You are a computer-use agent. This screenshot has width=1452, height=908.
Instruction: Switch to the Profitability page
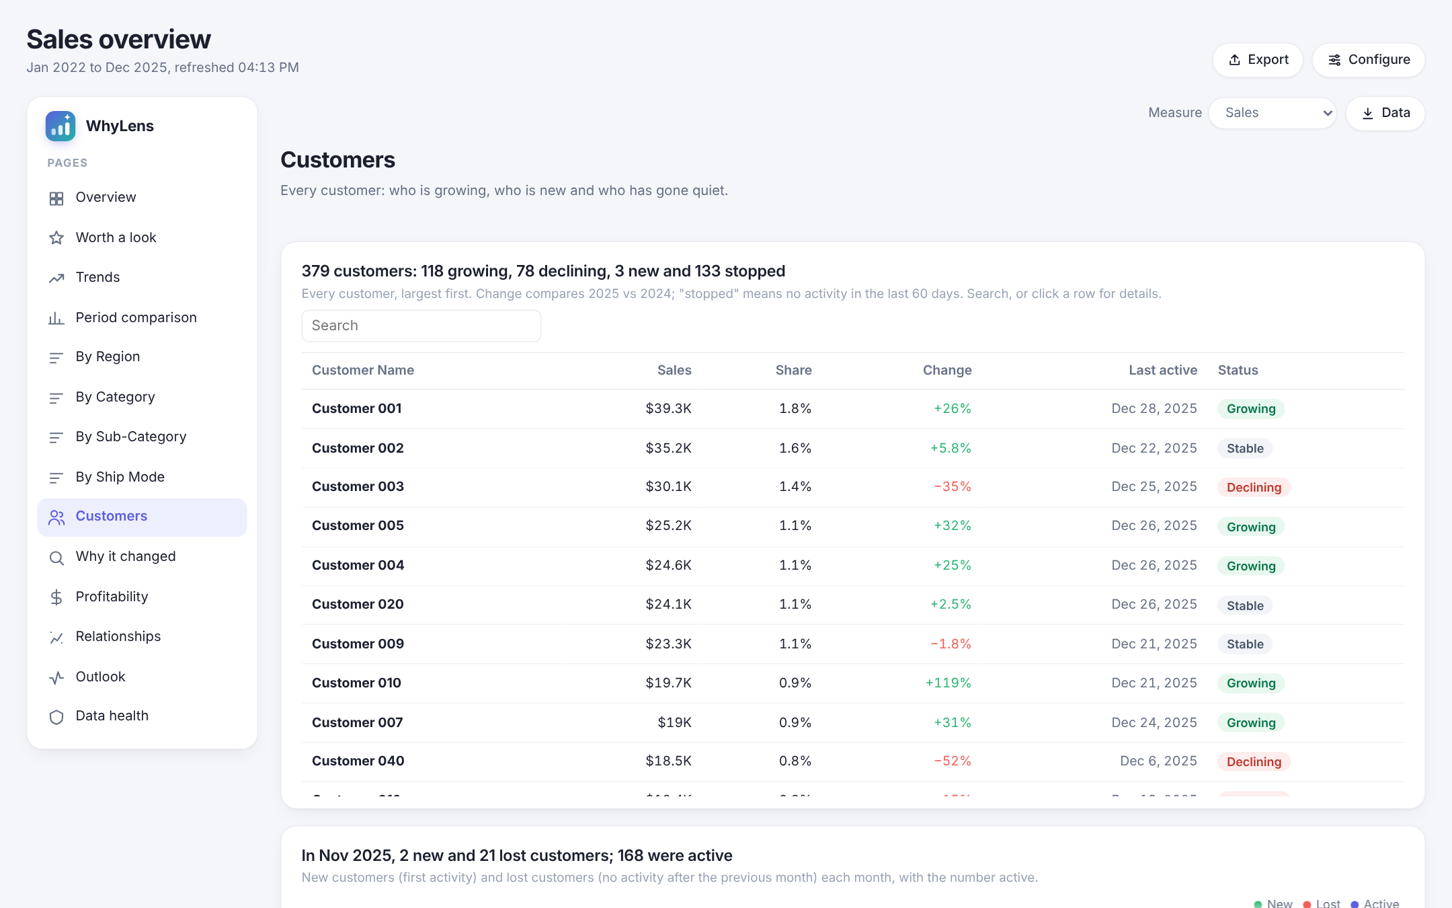[x=142, y=597]
